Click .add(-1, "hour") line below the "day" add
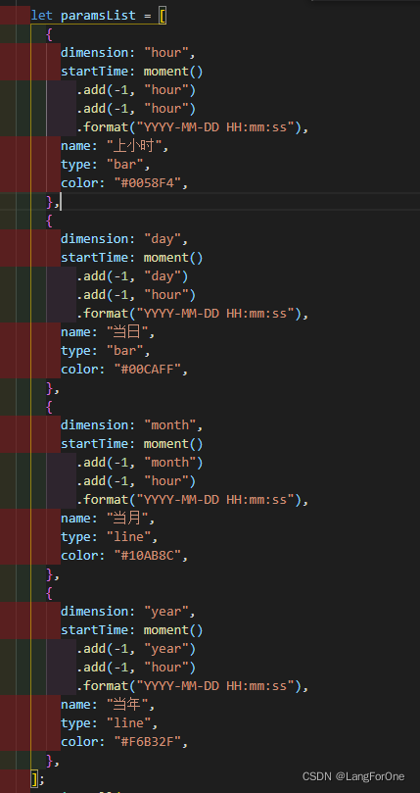The width and height of the screenshot is (420, 793). pyautogui.click(x=136, y=295)
